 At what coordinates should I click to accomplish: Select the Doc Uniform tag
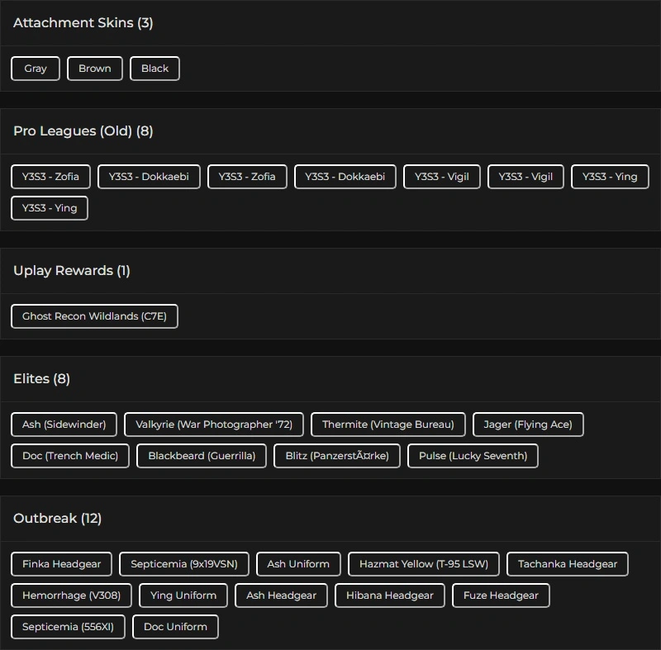[175, 627]
